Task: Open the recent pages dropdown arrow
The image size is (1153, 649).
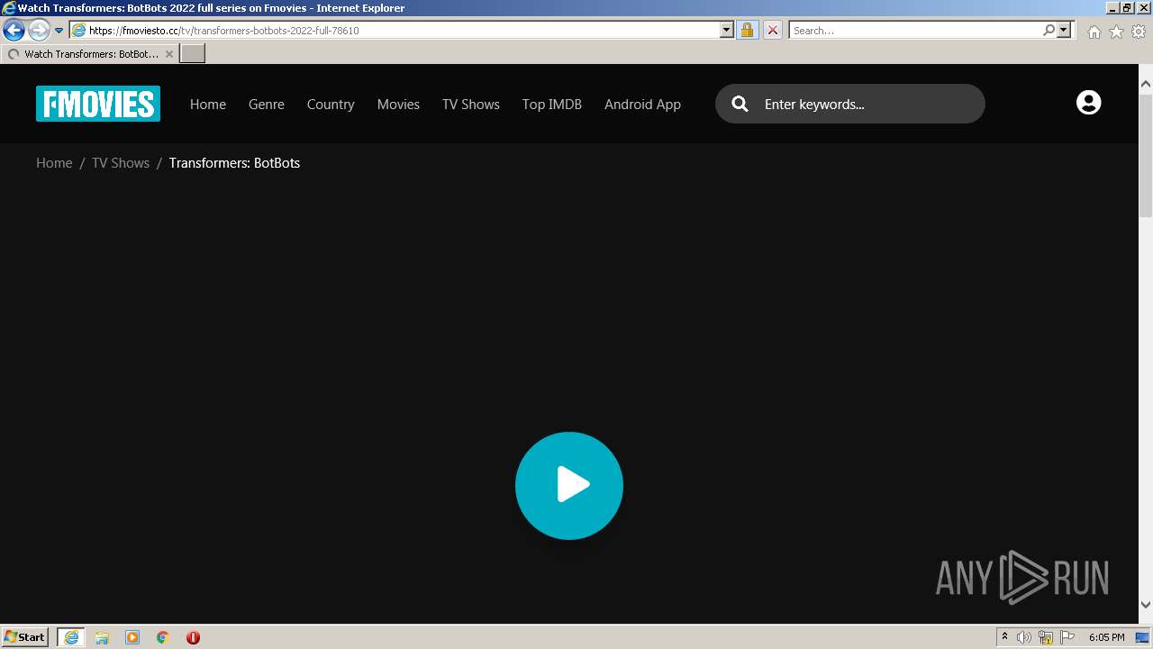Action: click(59, 31)
